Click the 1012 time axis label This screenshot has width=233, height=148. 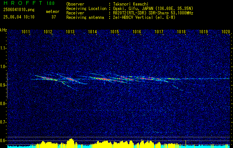[x=48, y=31]
